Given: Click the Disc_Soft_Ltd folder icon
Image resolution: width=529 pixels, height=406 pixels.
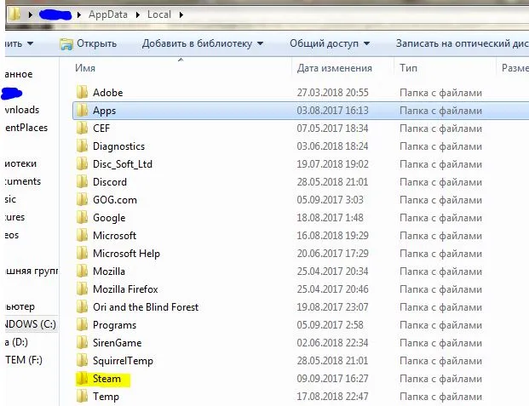Looking at the screenshot, I should tap(82, 164).
